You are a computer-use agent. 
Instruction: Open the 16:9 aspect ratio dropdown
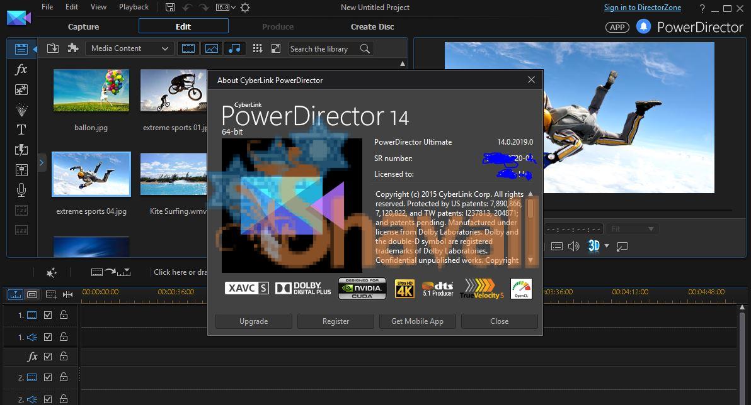tap(226, 7)
